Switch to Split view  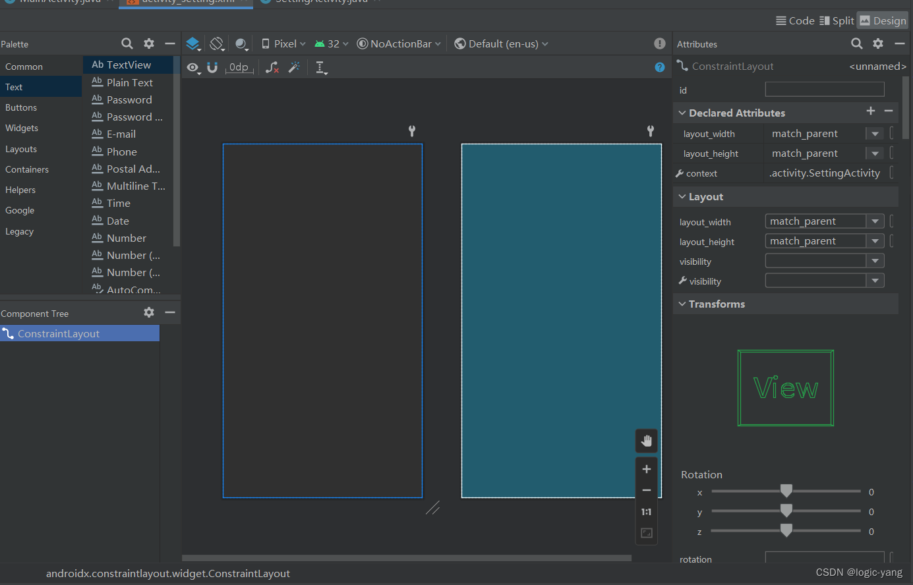click(x=837, y=20)
